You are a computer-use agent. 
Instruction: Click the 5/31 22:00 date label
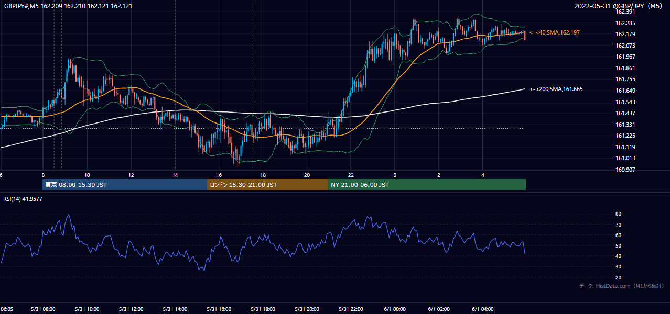pyautogui.click(x=351, y=309)
